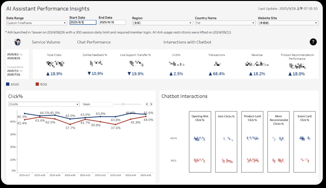Expand the Region dropdown
Screen dimensions: 326x188
(162, 23)
